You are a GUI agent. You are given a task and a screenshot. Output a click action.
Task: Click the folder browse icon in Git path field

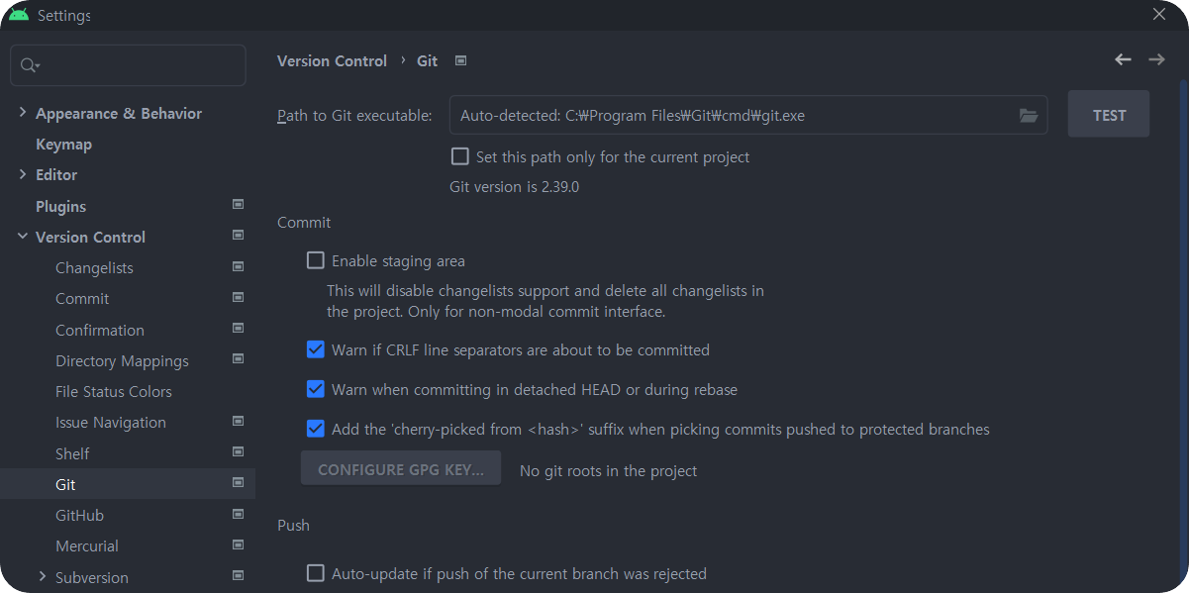1029,116
